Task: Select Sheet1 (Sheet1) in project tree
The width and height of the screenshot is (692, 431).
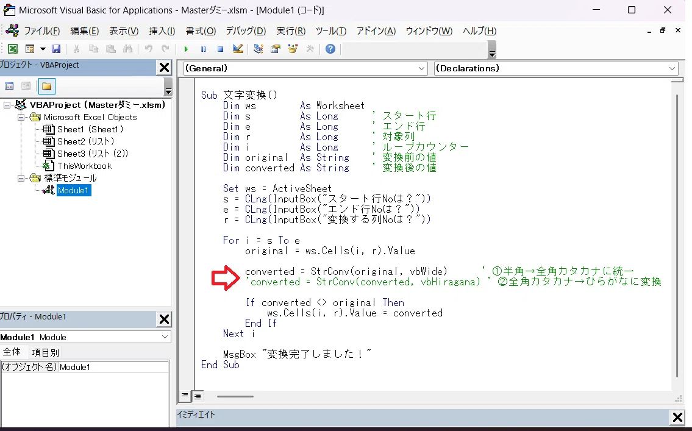Action: 90,129
